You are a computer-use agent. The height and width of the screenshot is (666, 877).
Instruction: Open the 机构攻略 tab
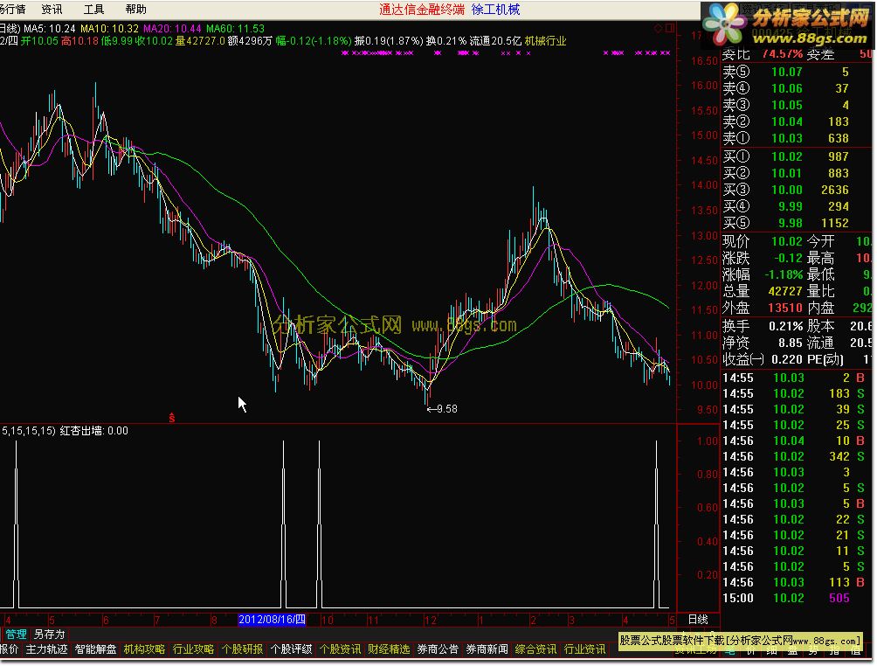(x=144, y=649)
